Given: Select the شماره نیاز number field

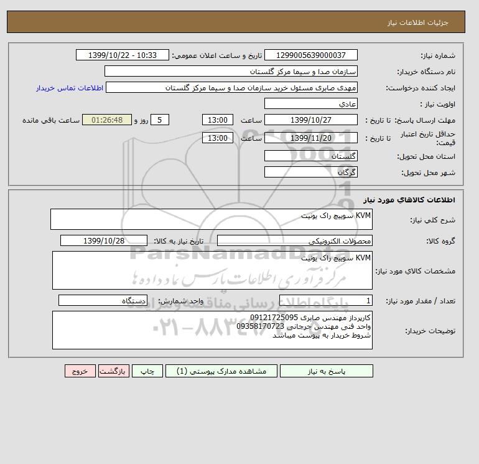Looking at the screenshot, I should [x=310, y=55].
